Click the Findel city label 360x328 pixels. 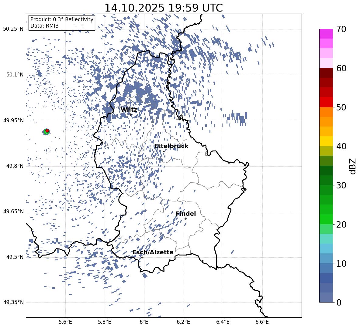click(186, 214)
